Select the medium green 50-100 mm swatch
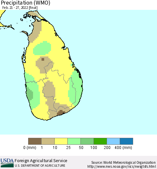Viewport: 157px width, 169px height. click(87, 141)
